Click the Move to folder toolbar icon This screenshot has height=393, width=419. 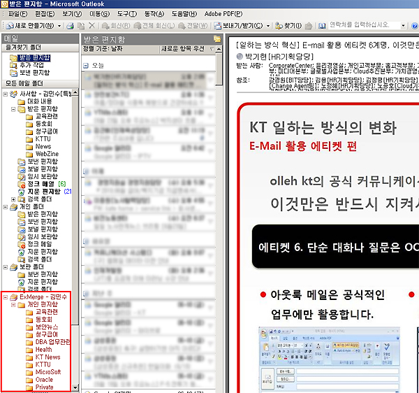coord(81,26)
